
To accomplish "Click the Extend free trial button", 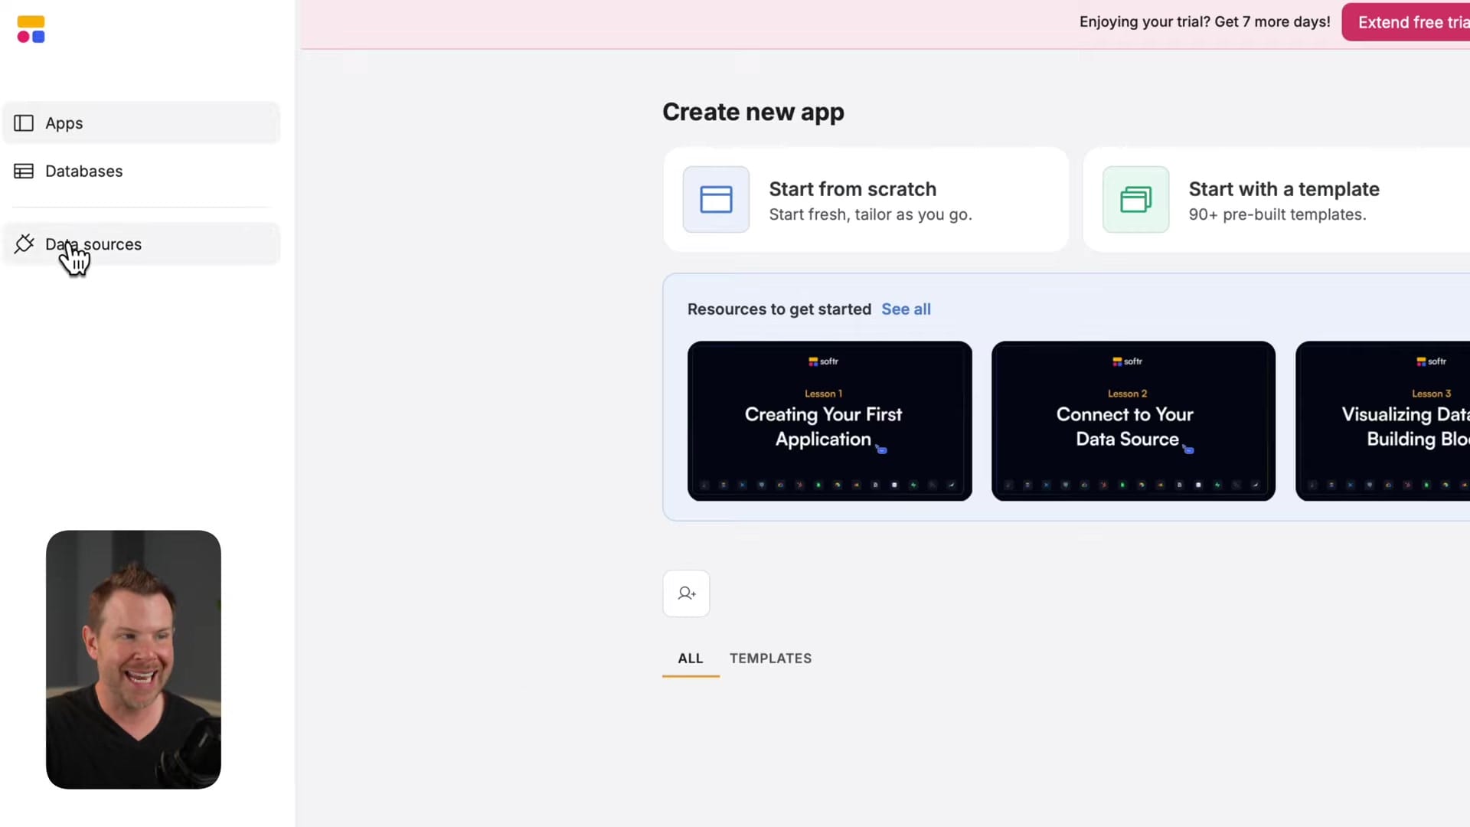I will [1407, 22].
